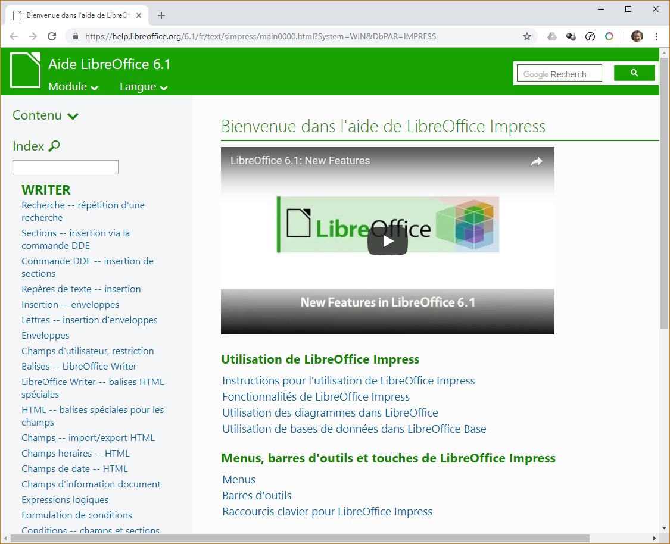Click the multicolor ring extension icon
Viewport: 670px width, 544px height.
609,36
